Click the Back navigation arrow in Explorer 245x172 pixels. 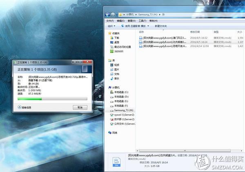coord(109,14)
